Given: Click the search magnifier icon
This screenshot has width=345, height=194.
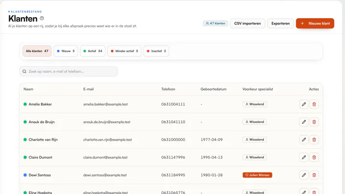Looking at the screenshot, I should 24,71.
